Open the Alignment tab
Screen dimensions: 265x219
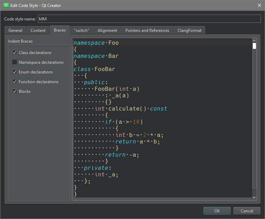tap(107, 30)
